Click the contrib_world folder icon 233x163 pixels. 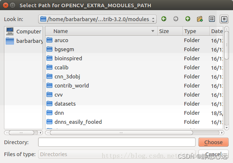tap(49, 85)
